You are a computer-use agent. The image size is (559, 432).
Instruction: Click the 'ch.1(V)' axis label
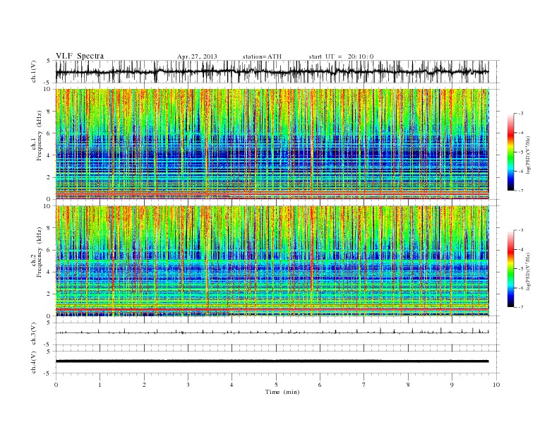34,71
